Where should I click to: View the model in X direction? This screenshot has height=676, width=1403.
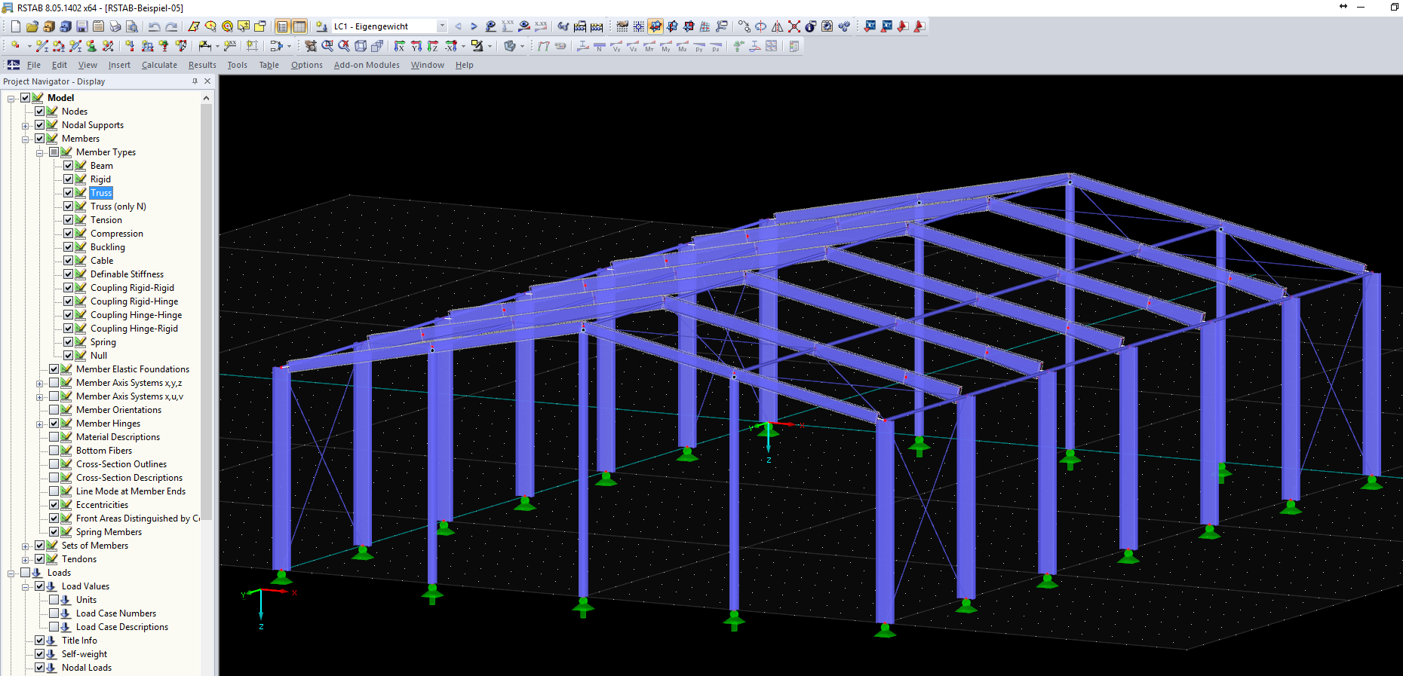pos(400,46)
